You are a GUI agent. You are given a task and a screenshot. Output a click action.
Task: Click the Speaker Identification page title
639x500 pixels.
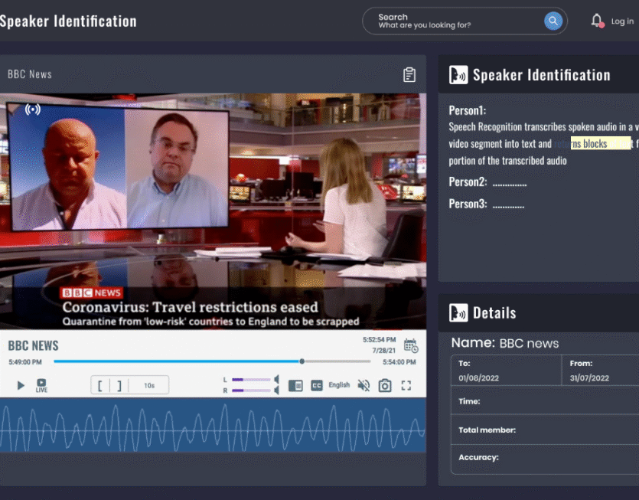68,21
